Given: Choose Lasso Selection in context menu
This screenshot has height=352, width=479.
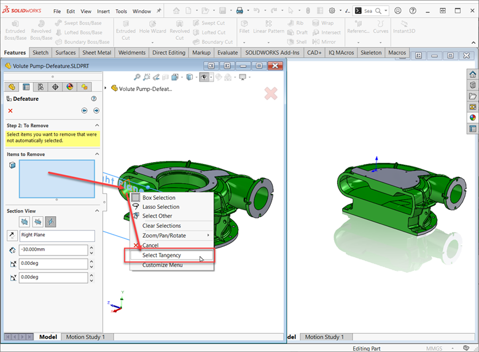Looking at the screenshot, I should [172, 207].
